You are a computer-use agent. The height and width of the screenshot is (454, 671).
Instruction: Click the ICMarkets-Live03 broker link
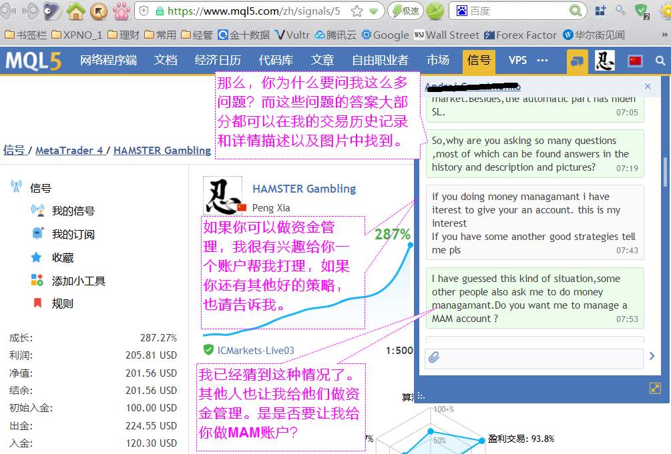point(256,351)
